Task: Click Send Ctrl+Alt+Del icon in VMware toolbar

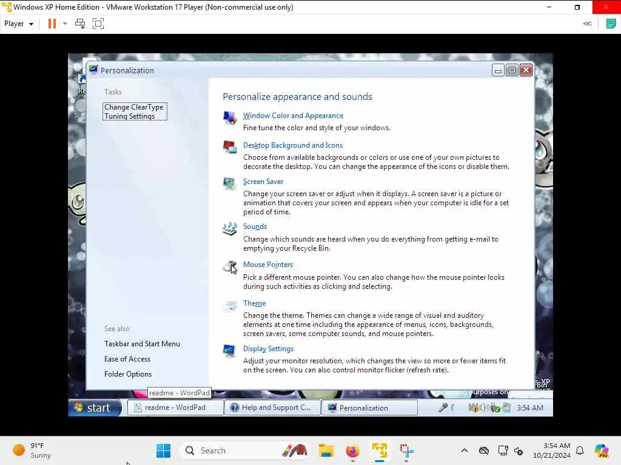Action: [80, 24]
